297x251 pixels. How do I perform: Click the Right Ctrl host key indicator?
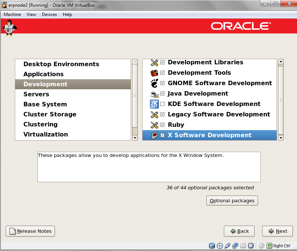point(282,246)
